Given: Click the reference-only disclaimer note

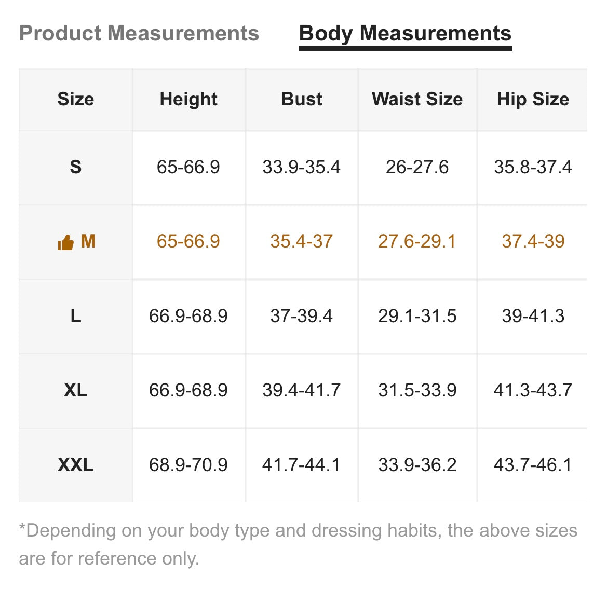Looking at the screenshot, I should click(298, 544).
